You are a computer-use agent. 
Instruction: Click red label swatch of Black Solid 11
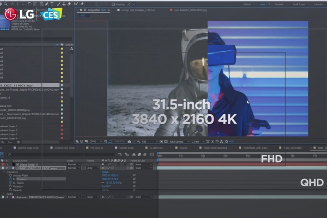pyautogui.click(x=3, y=164)
